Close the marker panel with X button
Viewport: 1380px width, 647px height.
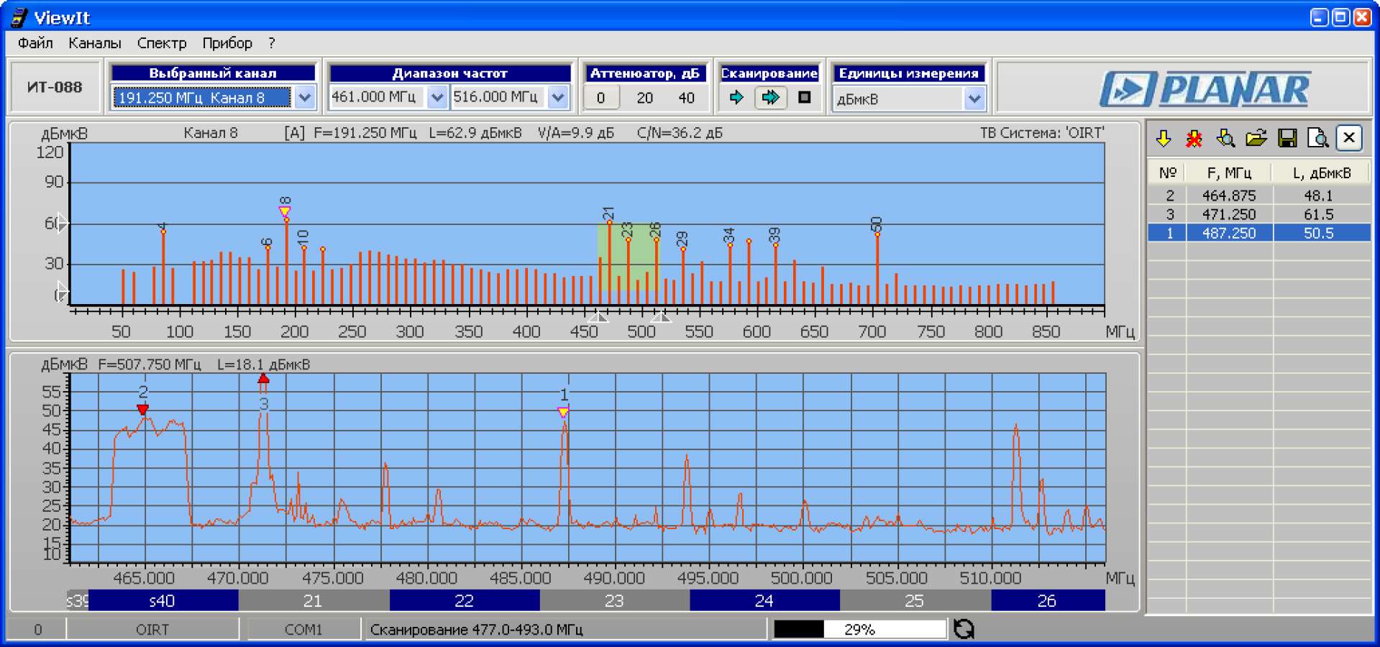point(1349,138)
